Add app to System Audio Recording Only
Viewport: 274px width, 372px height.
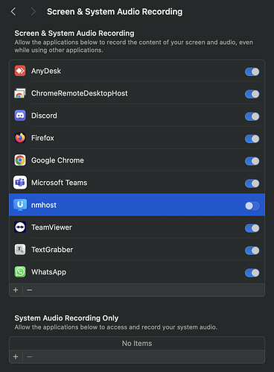[x=16, y=357]
